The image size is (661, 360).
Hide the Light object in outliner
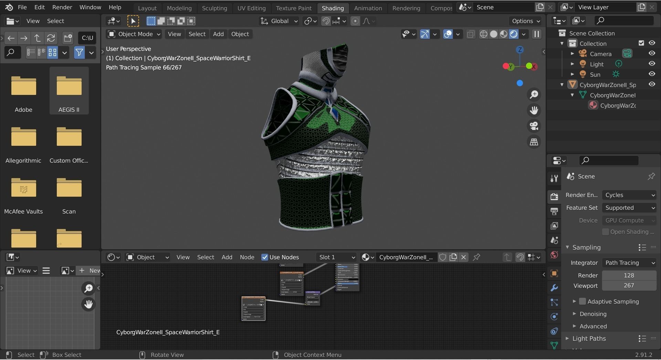[652, 64]
